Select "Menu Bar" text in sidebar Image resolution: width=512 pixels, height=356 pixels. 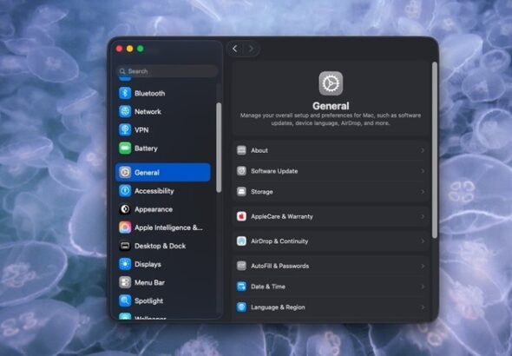149,282
